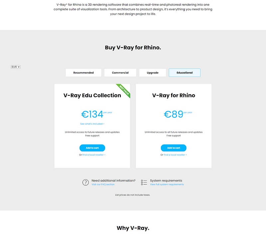Screen dimensions: 266x240
Task: Add V-Ray Edu Collection to cart
Action: click(92, 148)
